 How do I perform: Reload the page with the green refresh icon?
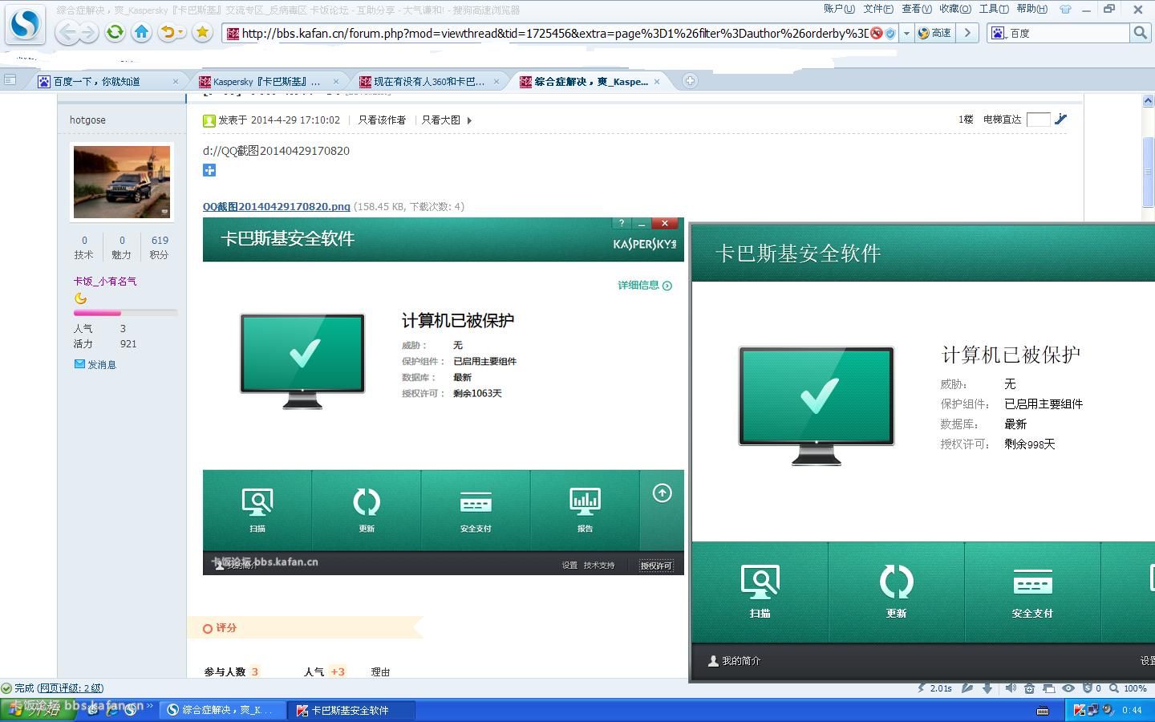tap(115, 32)
